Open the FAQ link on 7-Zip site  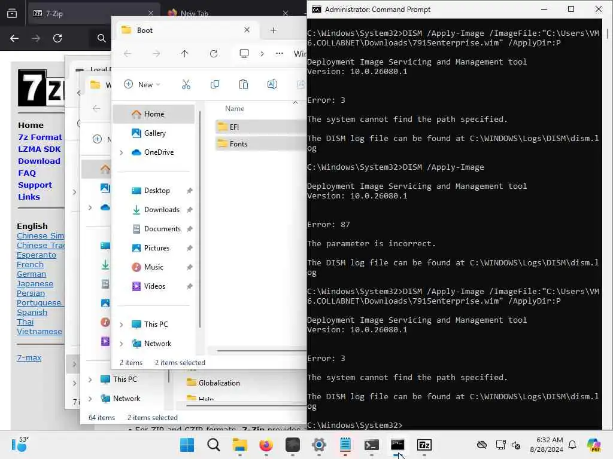tap(26, 173)
